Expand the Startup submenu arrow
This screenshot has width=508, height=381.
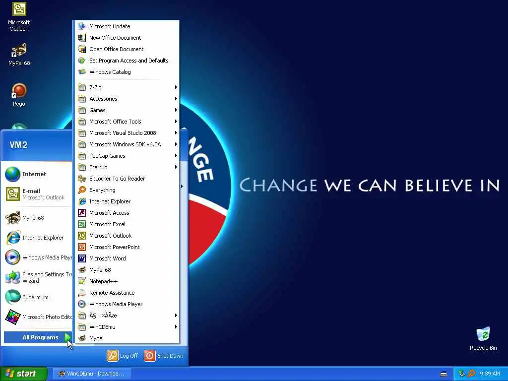176,167
